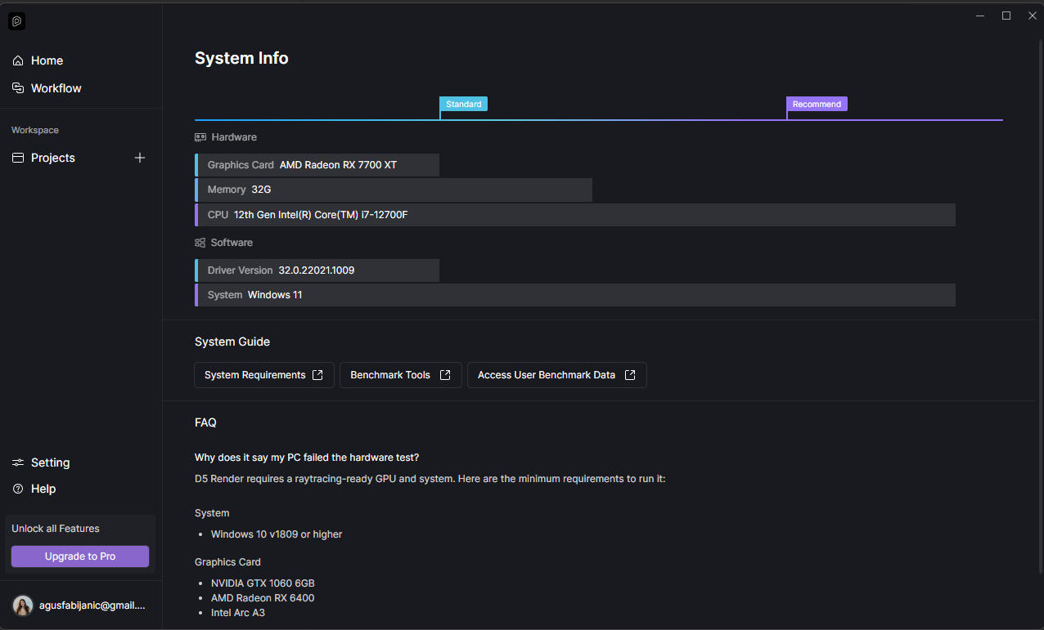Open the Home page in sidebar

click(x=47, y=60)
